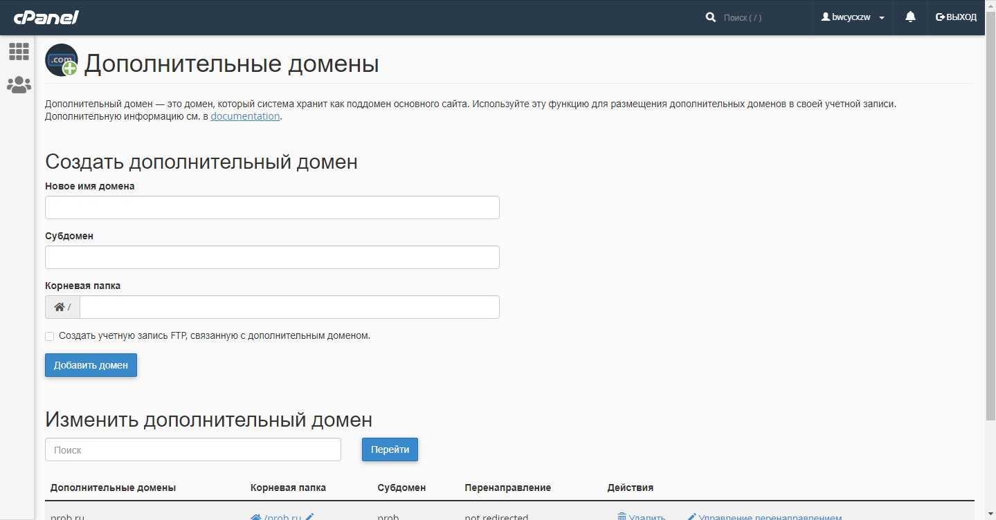996x520 pixels.
Task: Click the search magnifier icon
Action: pyautogui.click(x=710, y=17)
